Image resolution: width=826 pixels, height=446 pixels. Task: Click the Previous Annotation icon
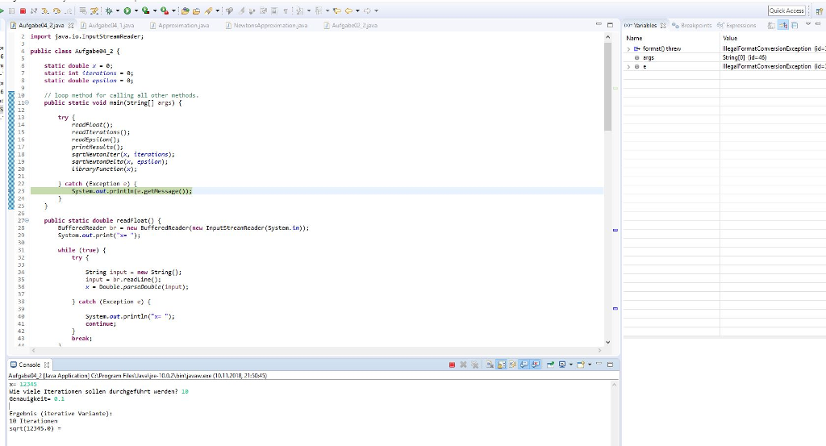tap(319, 10)
